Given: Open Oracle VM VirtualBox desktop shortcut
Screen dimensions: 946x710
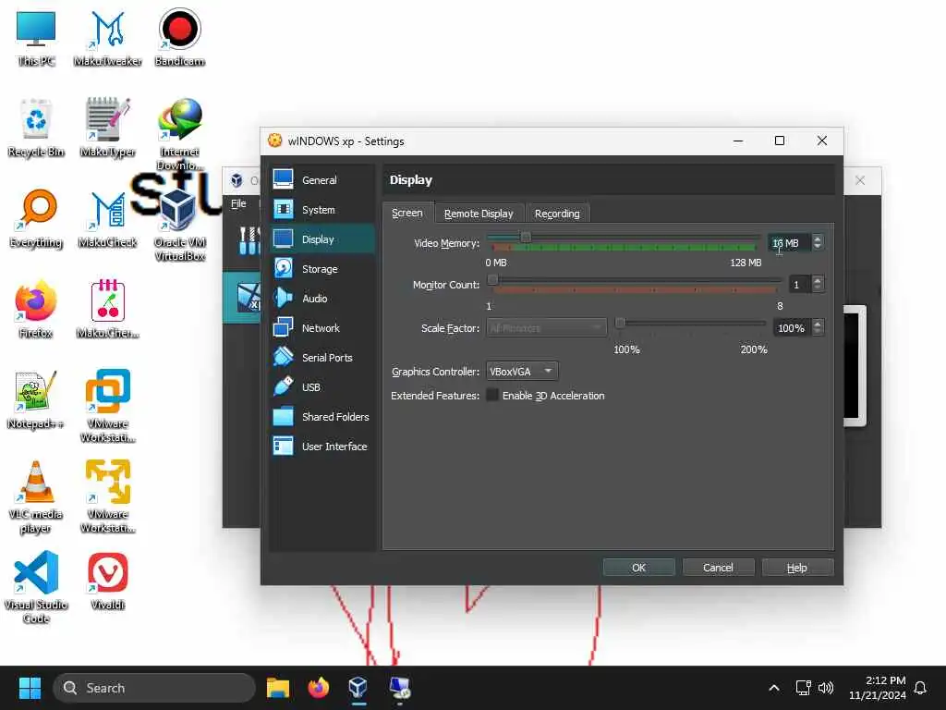Looking at the screenshot, I should pyautogui.click(x=179, y=225).
